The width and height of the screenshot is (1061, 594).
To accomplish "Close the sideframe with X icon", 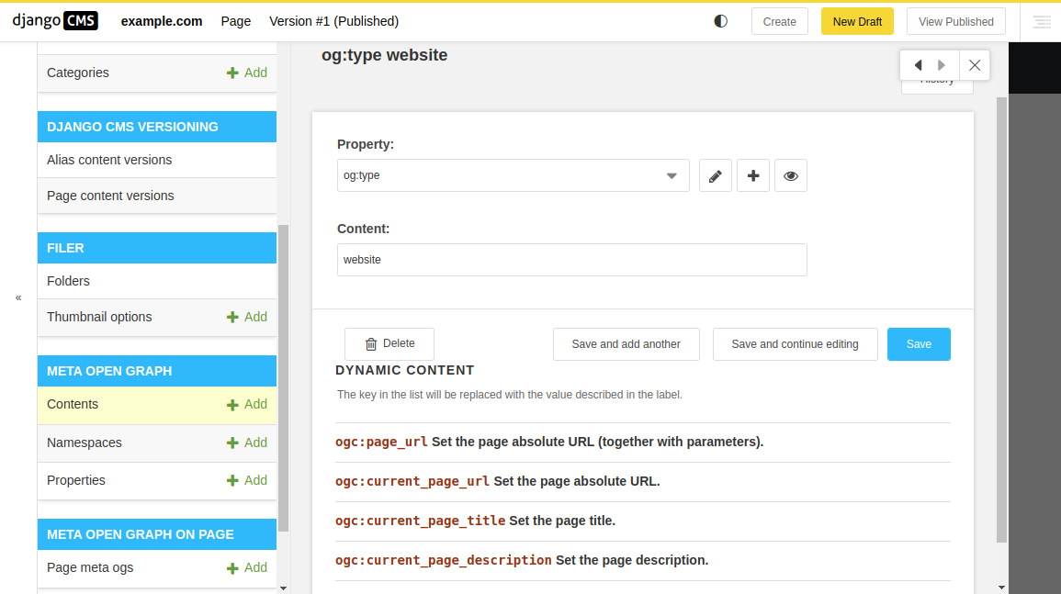I will (975, 65).
